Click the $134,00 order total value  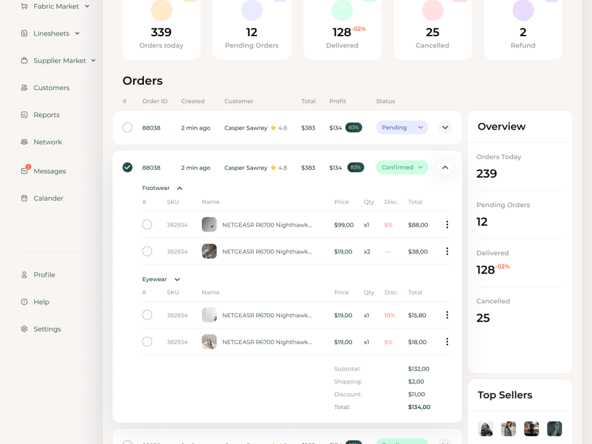(x=419, y=407)
